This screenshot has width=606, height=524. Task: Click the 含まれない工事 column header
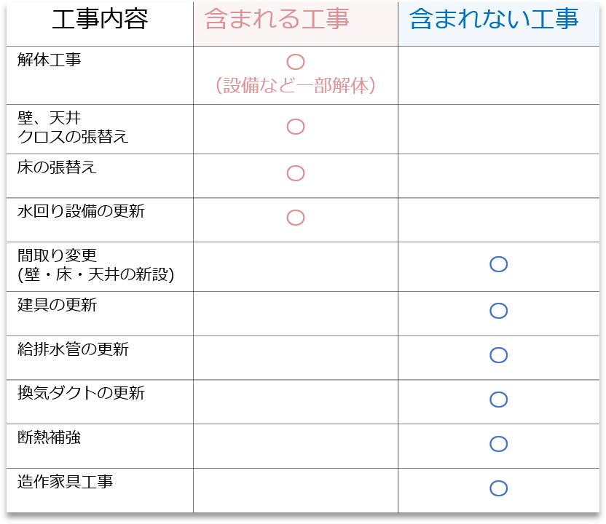coord(494,20)
